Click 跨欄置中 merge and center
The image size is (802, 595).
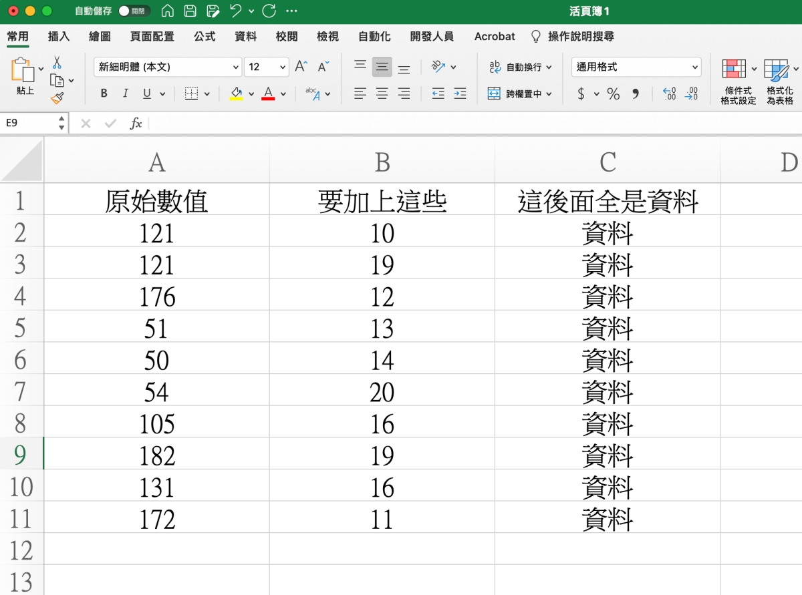(515, 94)
